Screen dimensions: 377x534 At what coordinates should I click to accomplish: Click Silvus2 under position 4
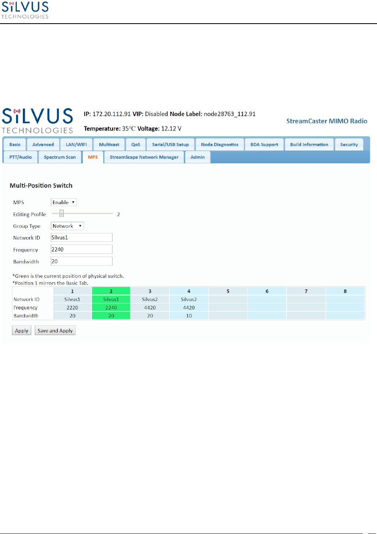(189, 299)
